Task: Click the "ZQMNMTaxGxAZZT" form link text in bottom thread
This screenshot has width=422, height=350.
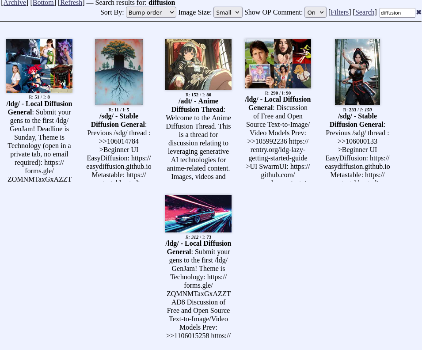Action: click(x=198, y=294)
